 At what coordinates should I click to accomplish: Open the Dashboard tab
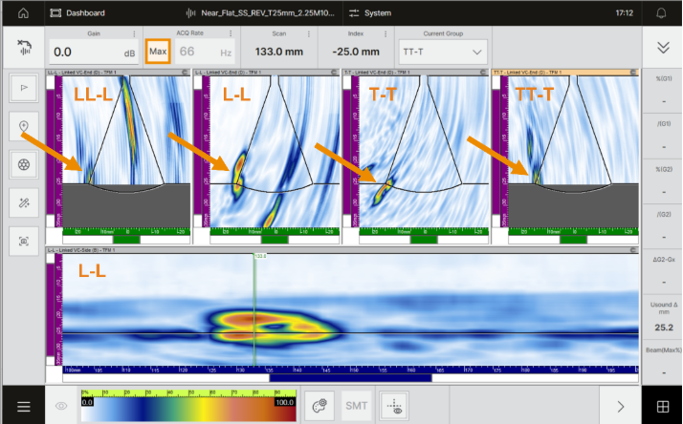coord(78,13)
